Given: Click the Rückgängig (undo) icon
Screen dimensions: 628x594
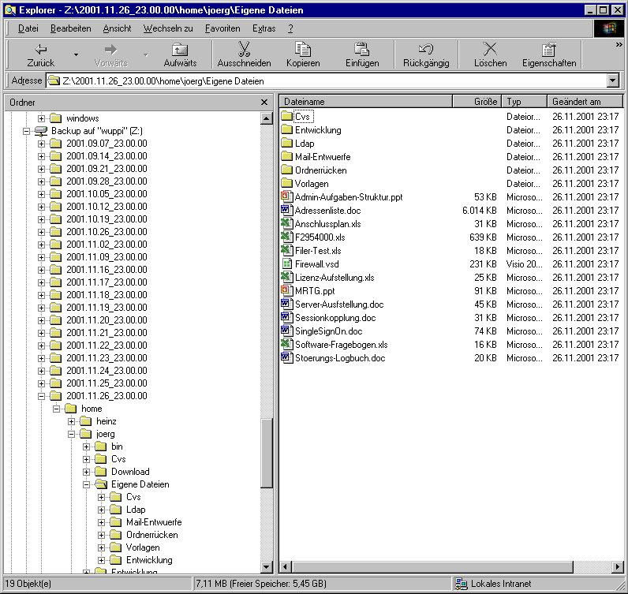Looking at the screenshot, I should point(426,50).
